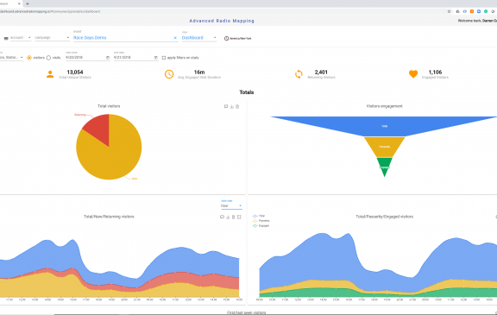Click the start date input field
The image size is (497, 315).
coord(85,58)
